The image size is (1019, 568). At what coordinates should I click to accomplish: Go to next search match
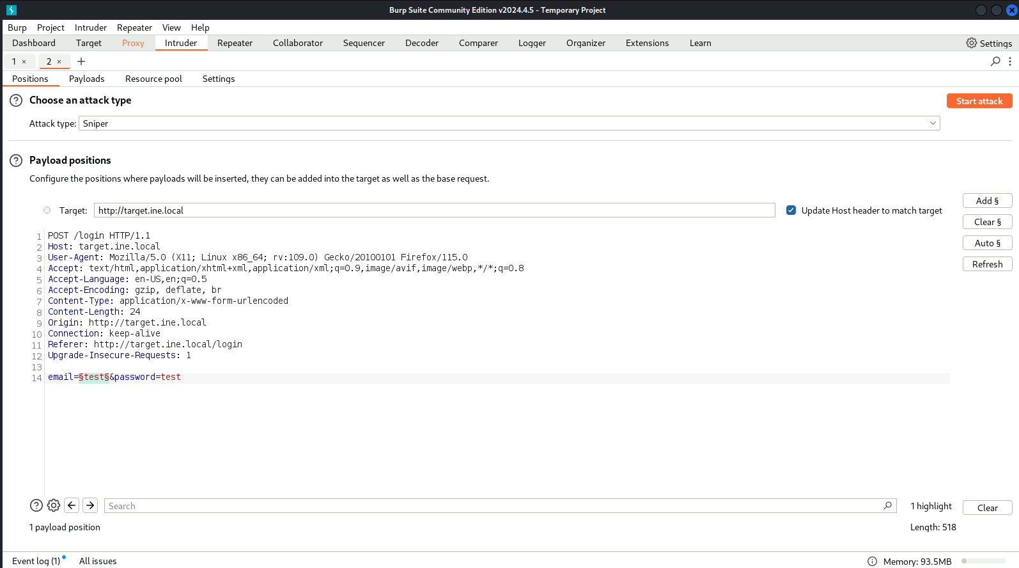click(91, 505)
